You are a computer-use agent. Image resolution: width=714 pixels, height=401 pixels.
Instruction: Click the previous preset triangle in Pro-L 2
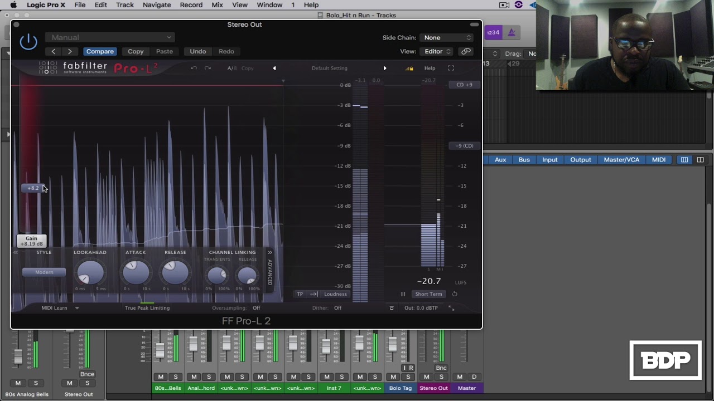coord(274,68)
